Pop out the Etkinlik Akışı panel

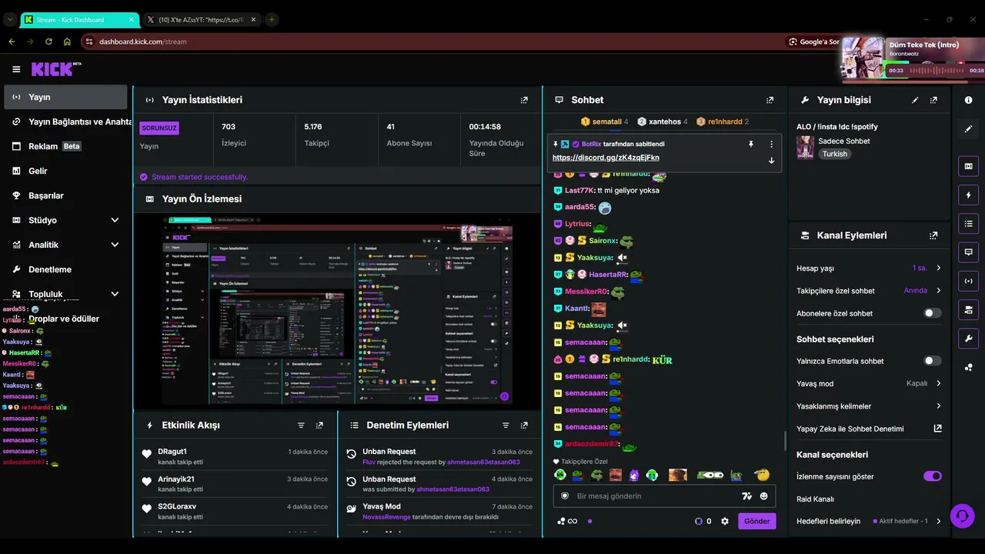pos(319,425)
